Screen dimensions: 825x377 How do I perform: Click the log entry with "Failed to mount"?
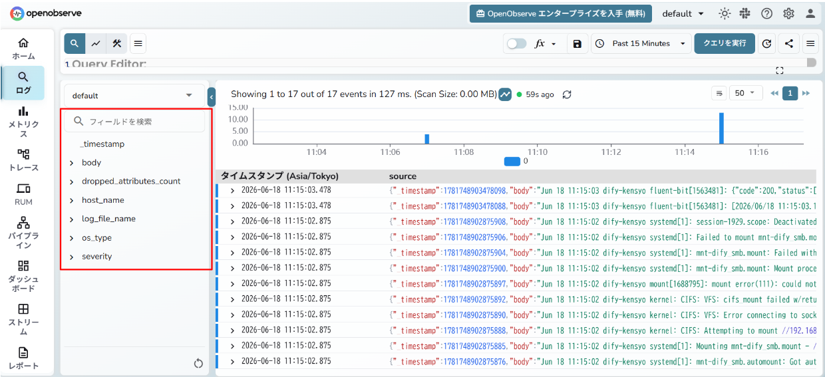(517, 237)
